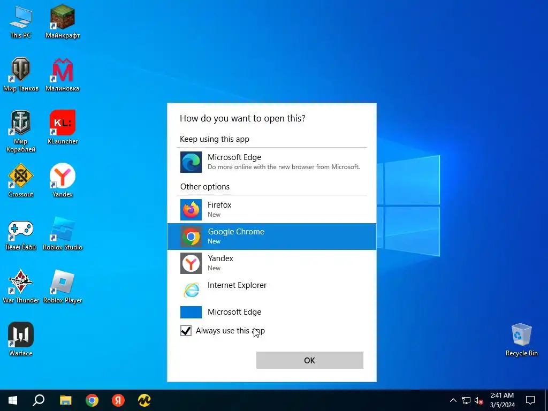Open the yellow round taskbar app
This screenshot has height=411, width=548.
pyautogui.click(x=144, y=400)
